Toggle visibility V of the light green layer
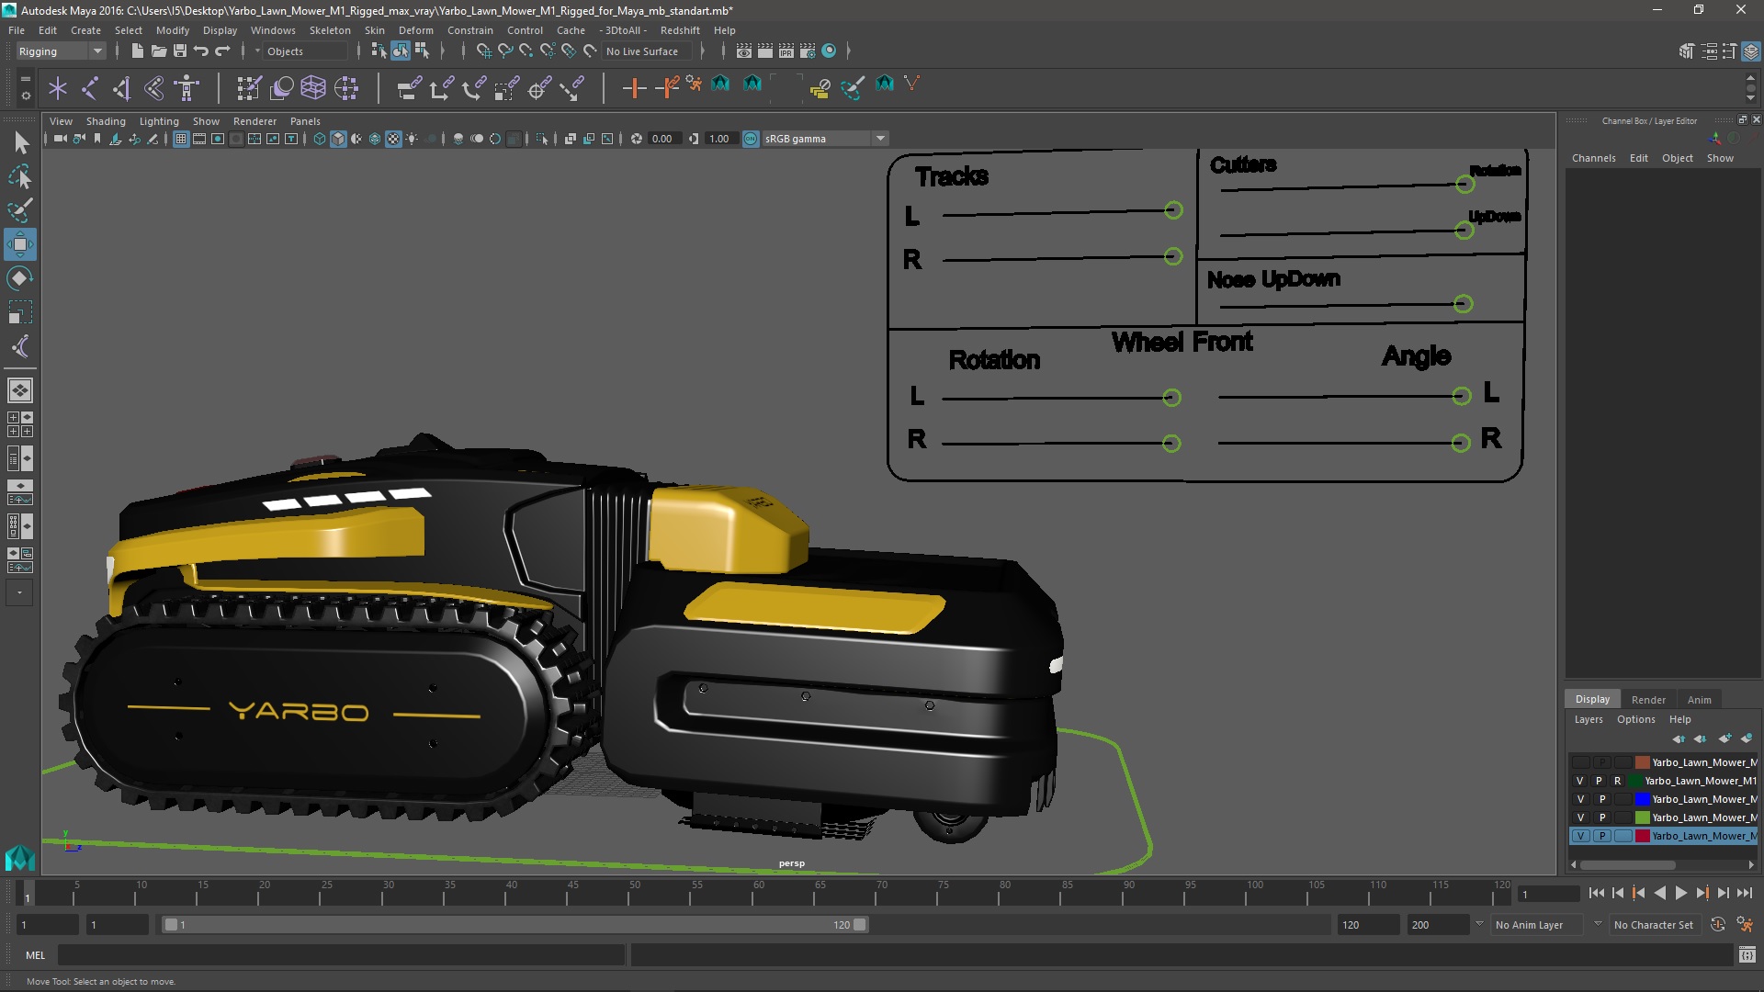This screenshot has width=1764, height=992. tap(1580, 817)
